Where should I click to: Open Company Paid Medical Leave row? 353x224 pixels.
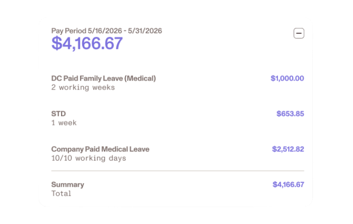tap(100, 149)
